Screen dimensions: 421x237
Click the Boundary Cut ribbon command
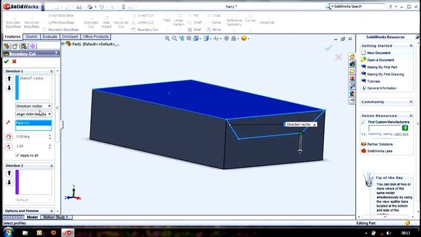coord(145,30)
